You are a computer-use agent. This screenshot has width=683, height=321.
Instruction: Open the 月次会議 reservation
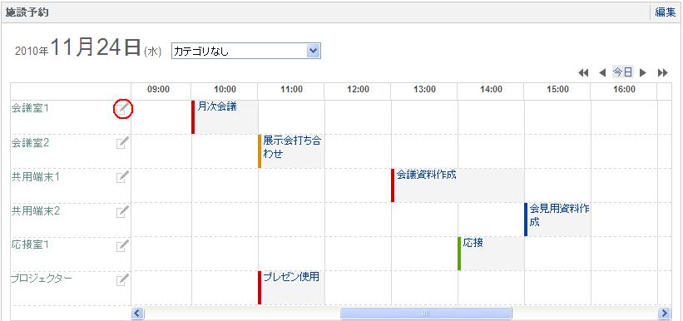click(x=217, y=106)
